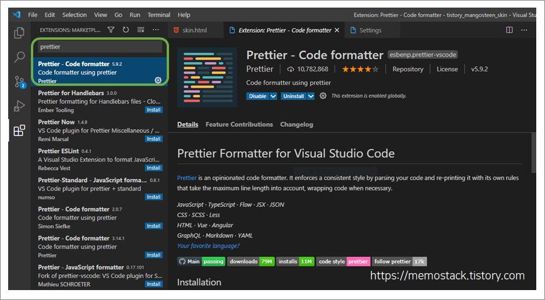545x300 pixels.
Task: Select Prettier Now 1.4.9 list entry
Action: pyautogui.click(x=100, y=131)
